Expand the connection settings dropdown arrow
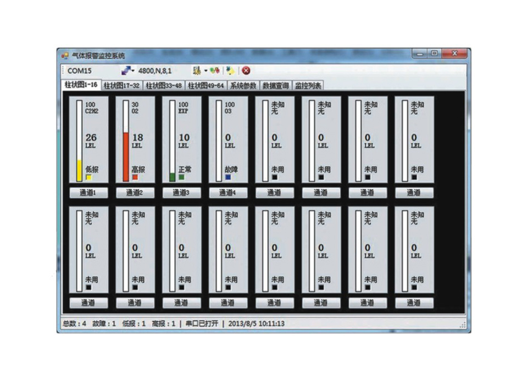Image resolution: width=522 pixels, height=380 pixels. tap(132, 70)
